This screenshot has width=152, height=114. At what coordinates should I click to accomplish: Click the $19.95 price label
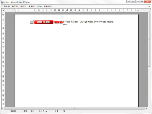[x=58, y=22]
